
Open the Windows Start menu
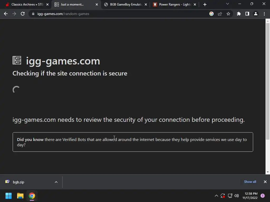tap(8, 196)
